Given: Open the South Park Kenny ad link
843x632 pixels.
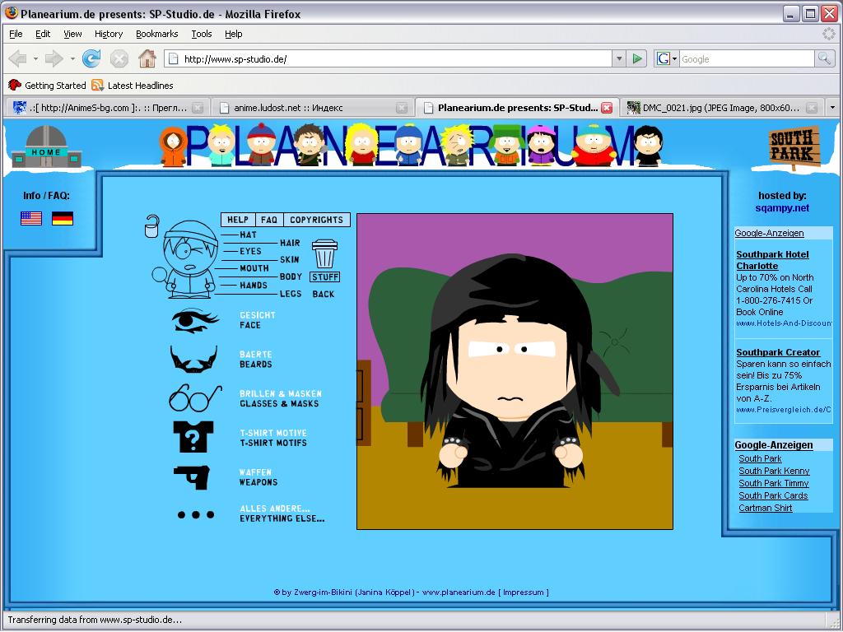Looking at the screenshot, I should click(774, 471).
